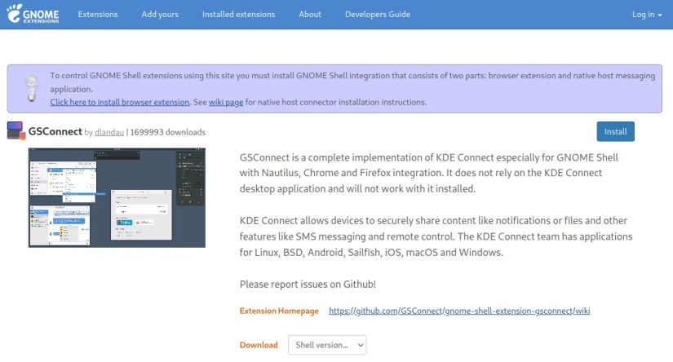Click the Download label
The width and height of the screenshot is (673, 362).
coord(259,345)
